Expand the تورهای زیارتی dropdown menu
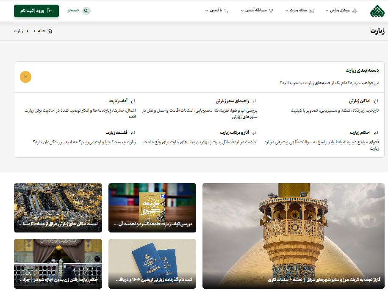This screenshot has height=298, width=388. (338, 11)
